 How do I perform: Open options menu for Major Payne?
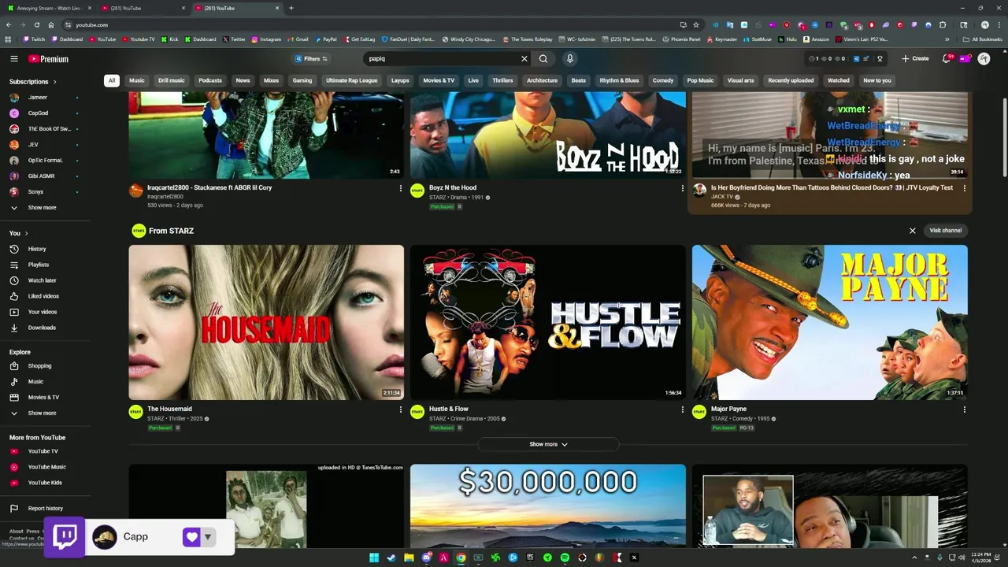tap(965, 409)
